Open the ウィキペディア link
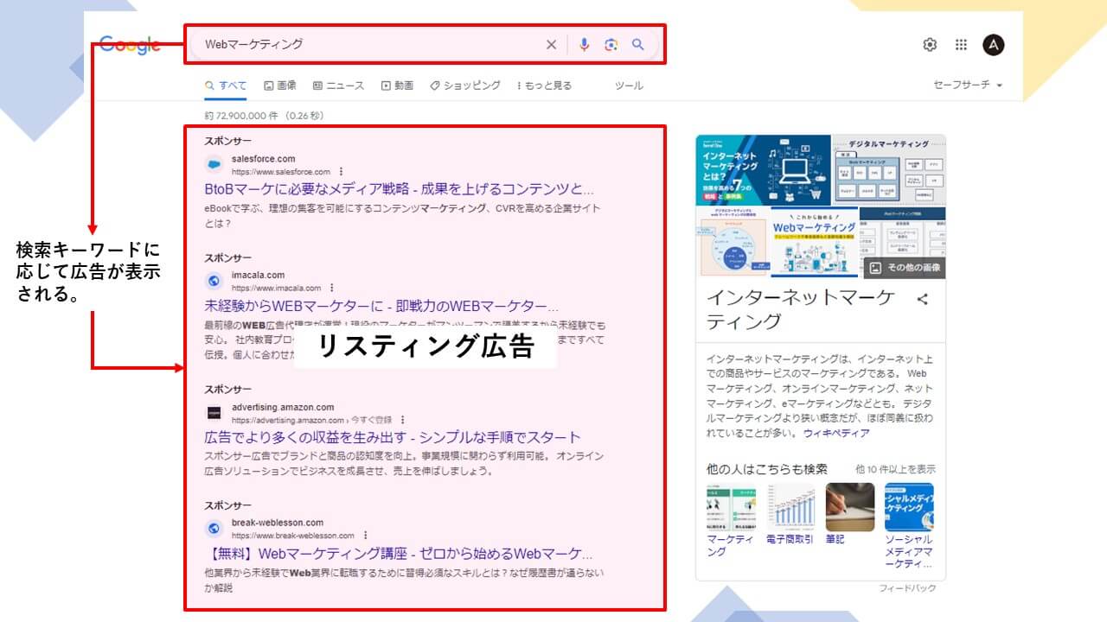 point(836,432)
